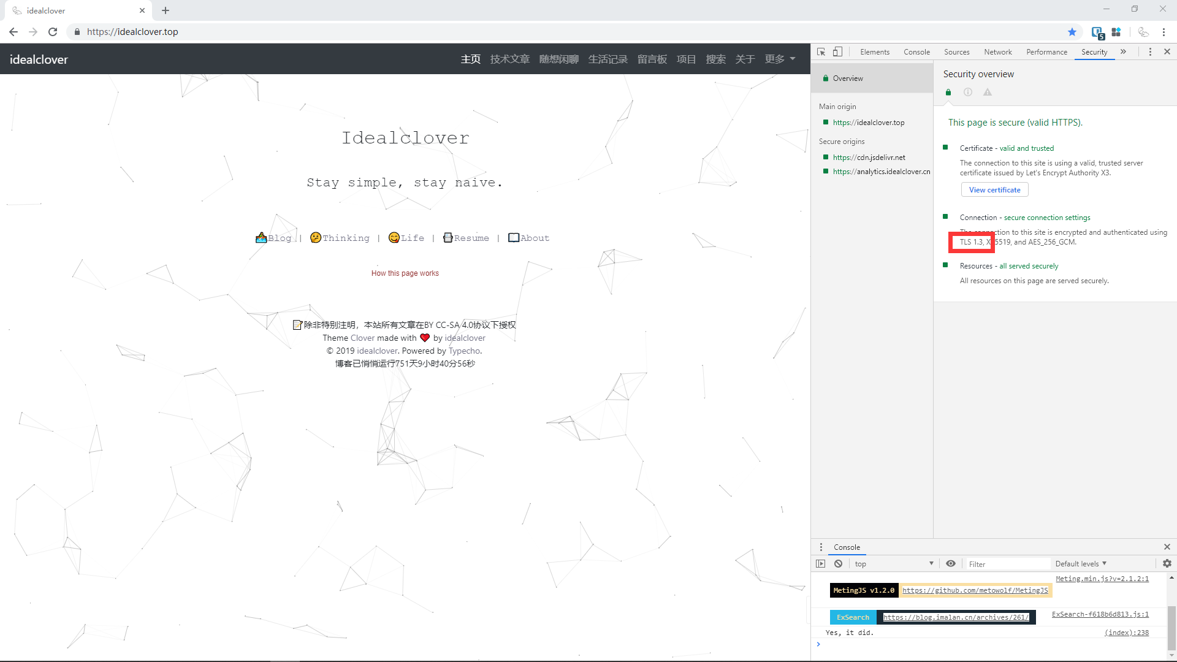The height and width of the screenshot is (662, 1177).
Task: Click the How this page works link
Action: point(405,273)
